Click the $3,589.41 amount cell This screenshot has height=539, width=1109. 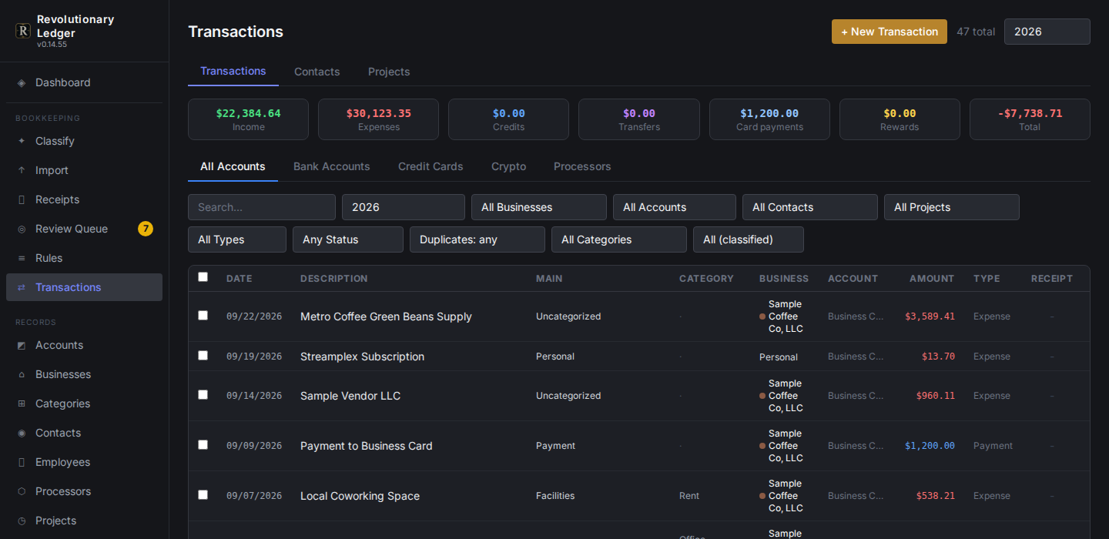pyautogui.click(x=930, y=316)
